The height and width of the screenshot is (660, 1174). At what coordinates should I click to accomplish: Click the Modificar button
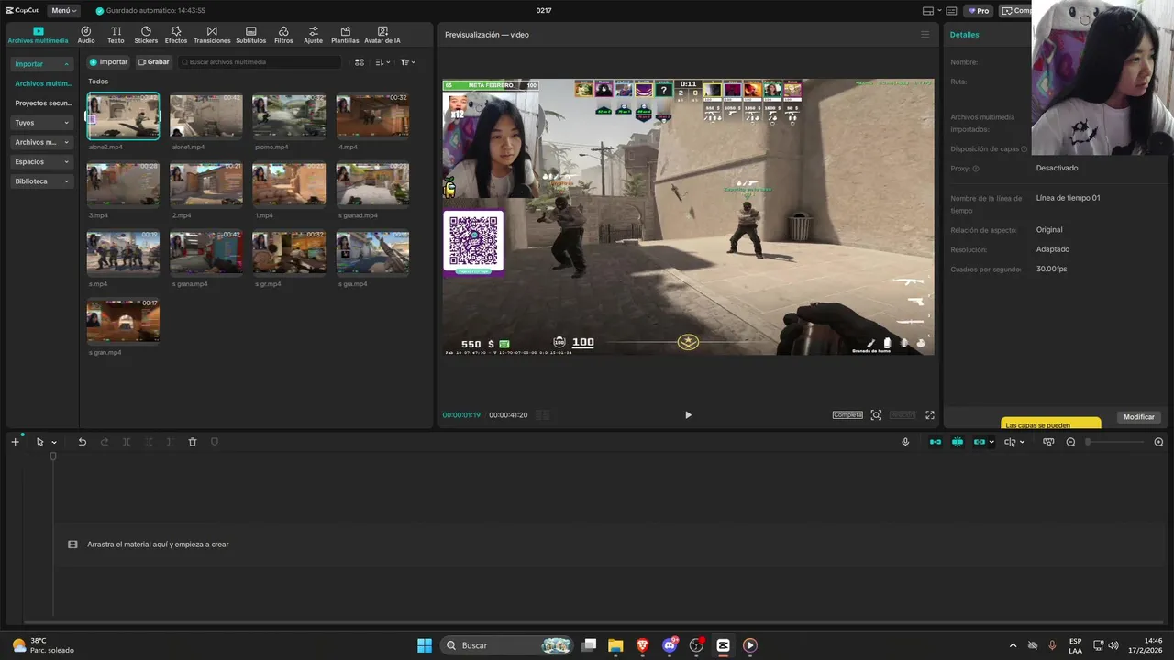coord(1139,417)
